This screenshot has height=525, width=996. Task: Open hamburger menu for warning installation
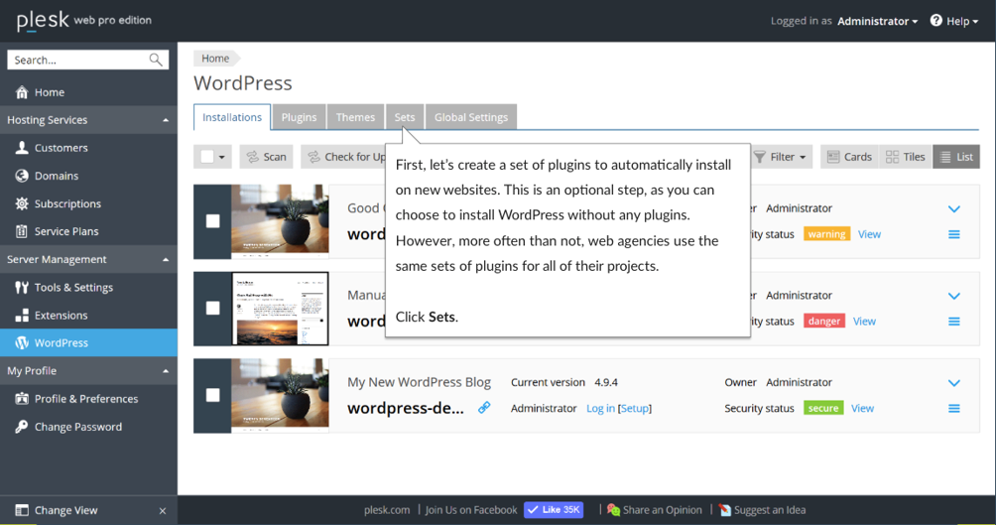tap(954, 234)
